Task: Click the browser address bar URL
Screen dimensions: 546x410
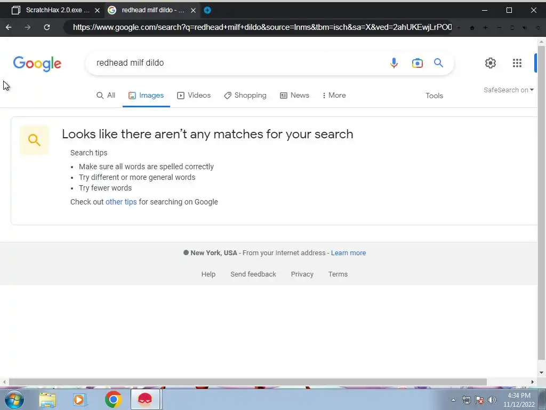Action: [x=262, y=27]
